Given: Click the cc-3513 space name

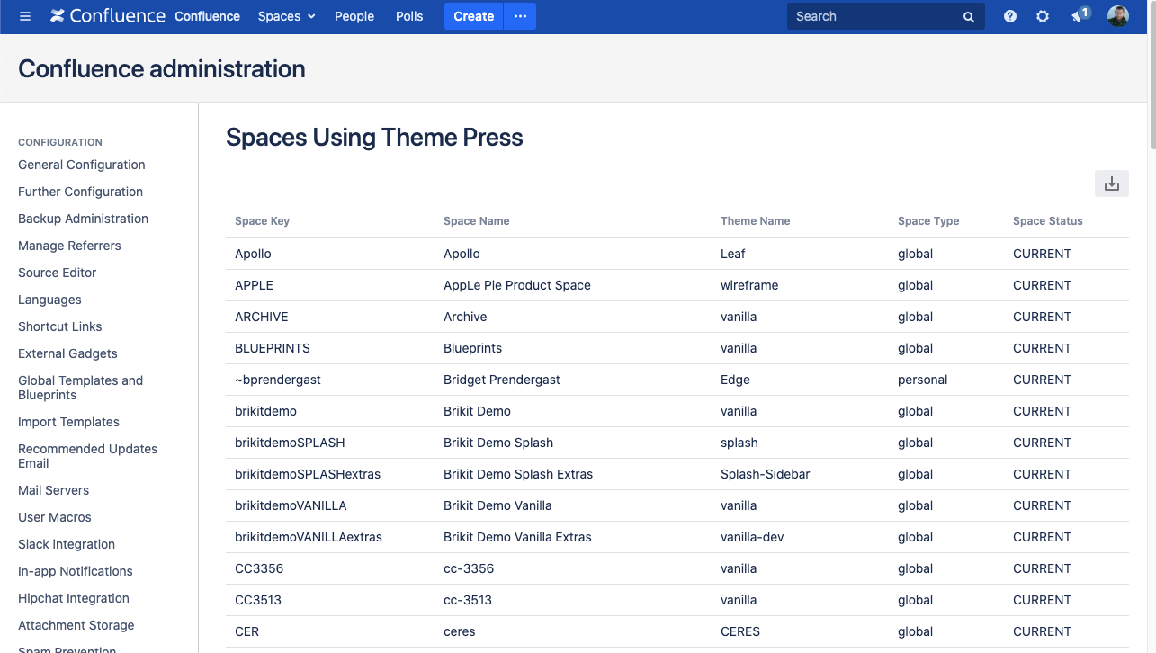Looking at the screenshot, I should coord(468,600).
